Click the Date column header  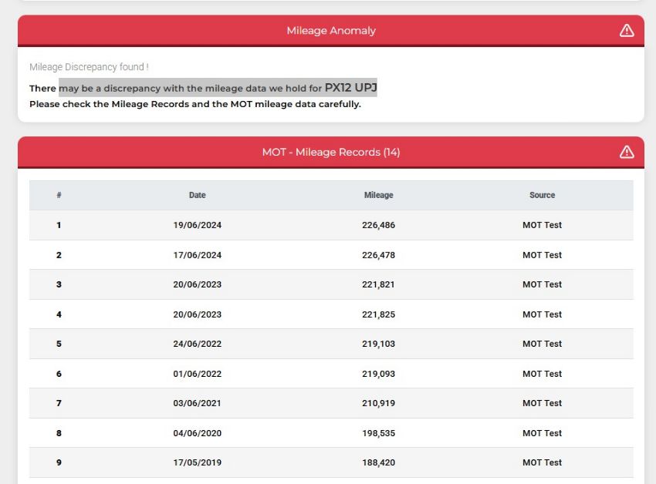(x=197, y=195)
